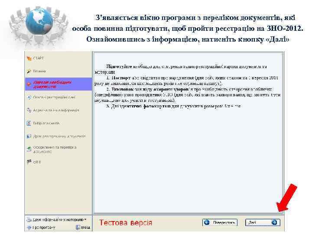Select the Вітання wand icon step

tap(29, 71)
